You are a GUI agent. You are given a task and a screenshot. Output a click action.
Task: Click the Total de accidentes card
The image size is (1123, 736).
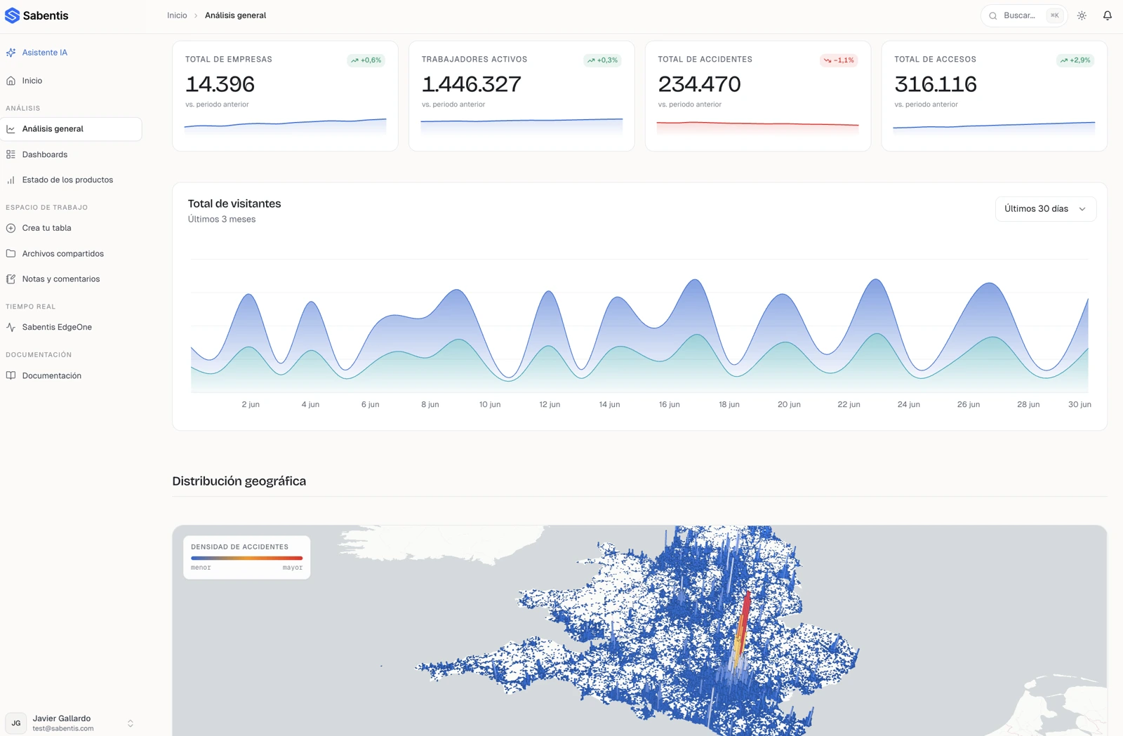coord(758,96)
